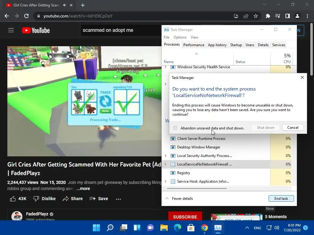Open Chrome tab search dropdown chevron
The image size is (314, 235).
coord(265,4)
